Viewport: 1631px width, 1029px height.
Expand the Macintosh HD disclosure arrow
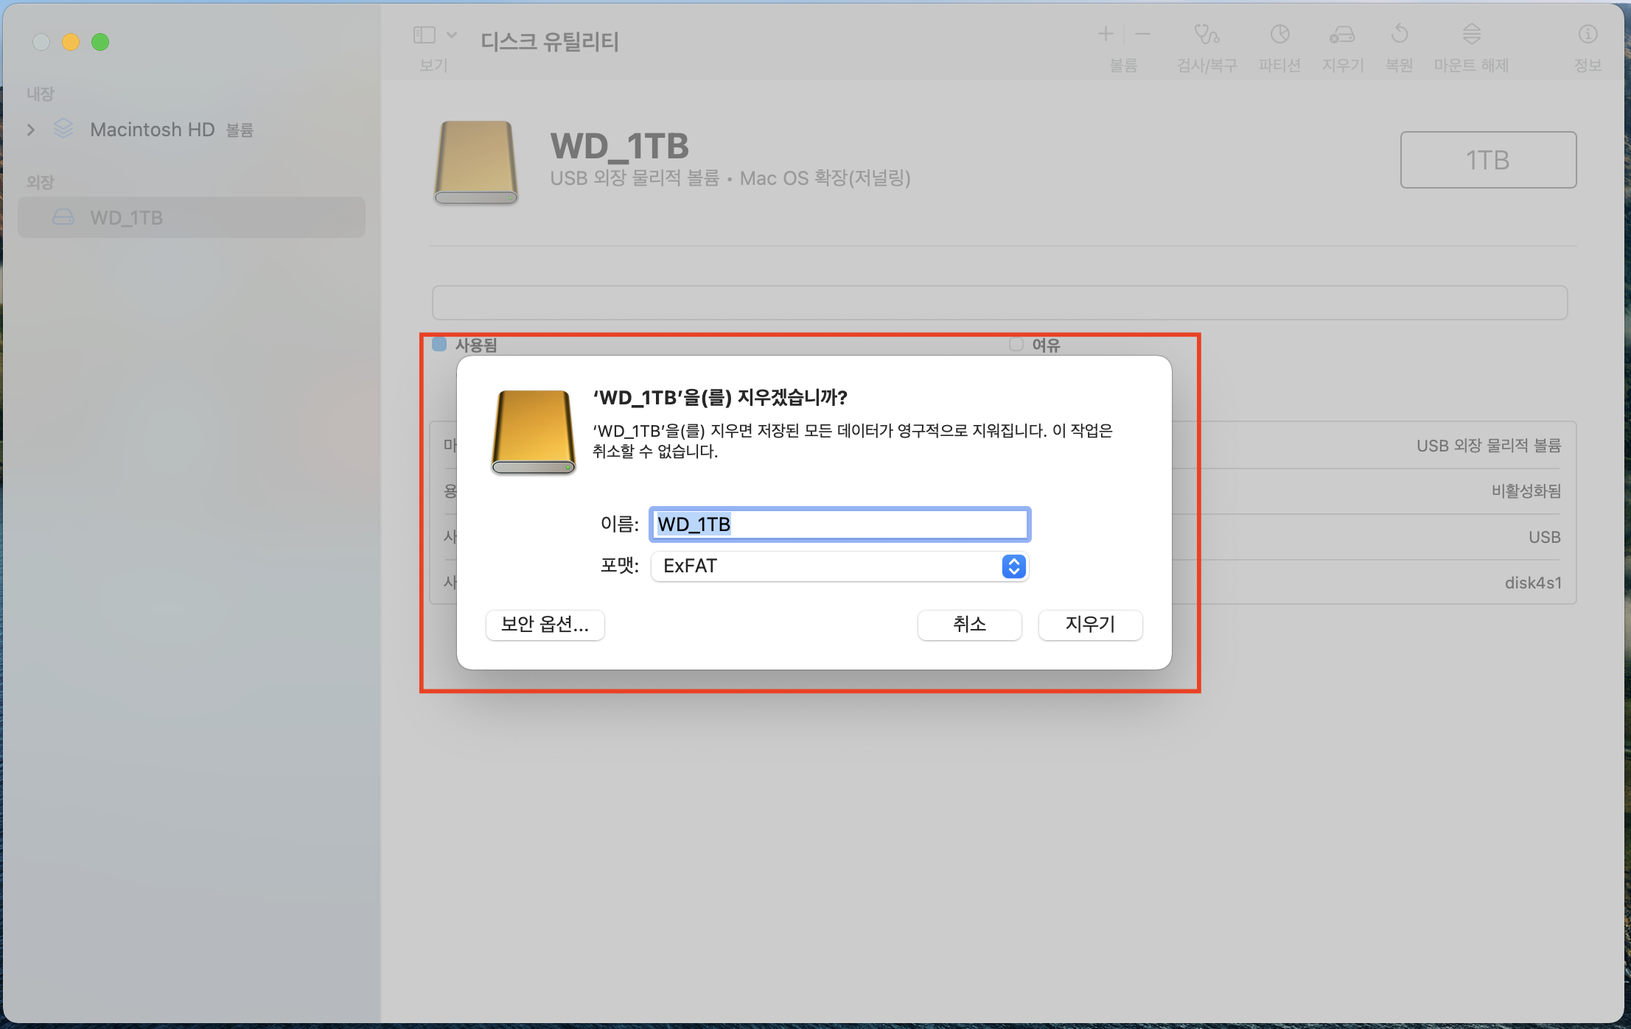tap(31, 130)
